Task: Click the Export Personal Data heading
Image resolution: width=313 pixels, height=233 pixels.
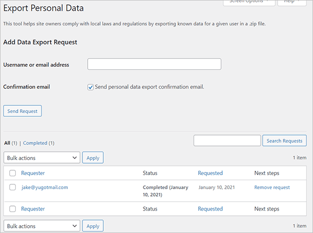Action: (x=43, y=8)
